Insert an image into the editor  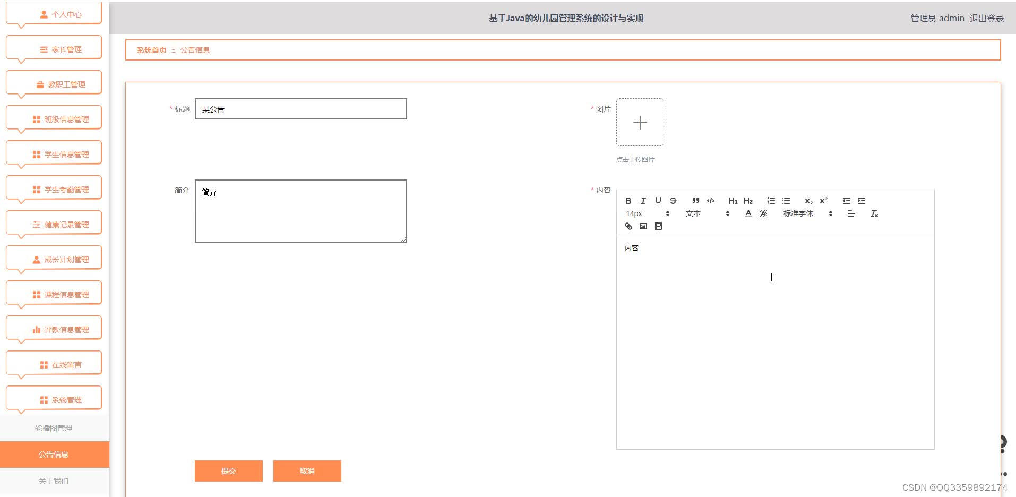click(643, 226)
